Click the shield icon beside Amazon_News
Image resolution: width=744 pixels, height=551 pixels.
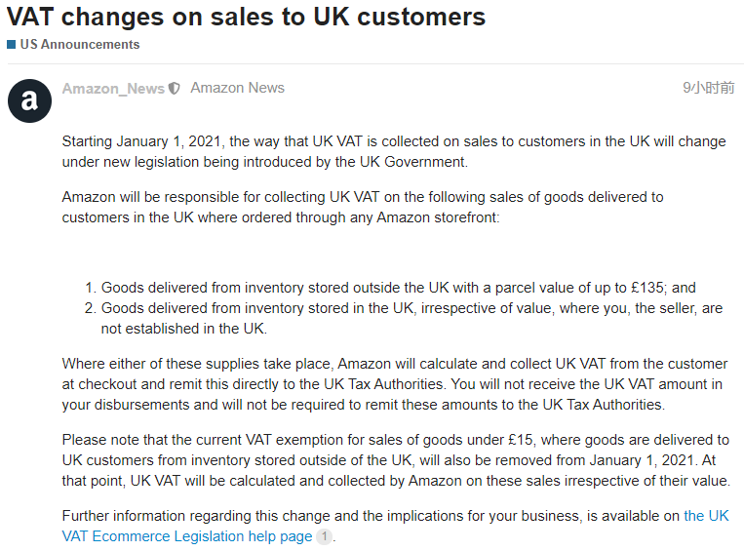click(175, 89)
